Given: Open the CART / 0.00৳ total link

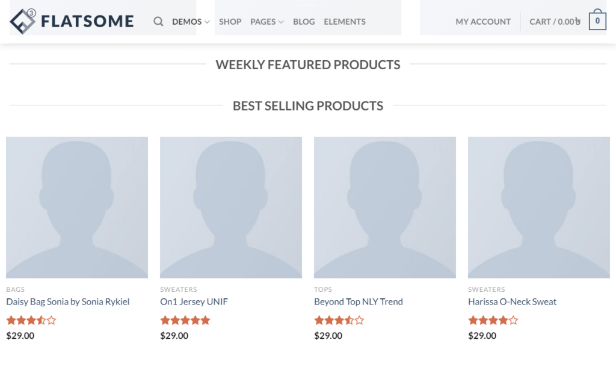Looking at the screenshot, I should [554, 21].
